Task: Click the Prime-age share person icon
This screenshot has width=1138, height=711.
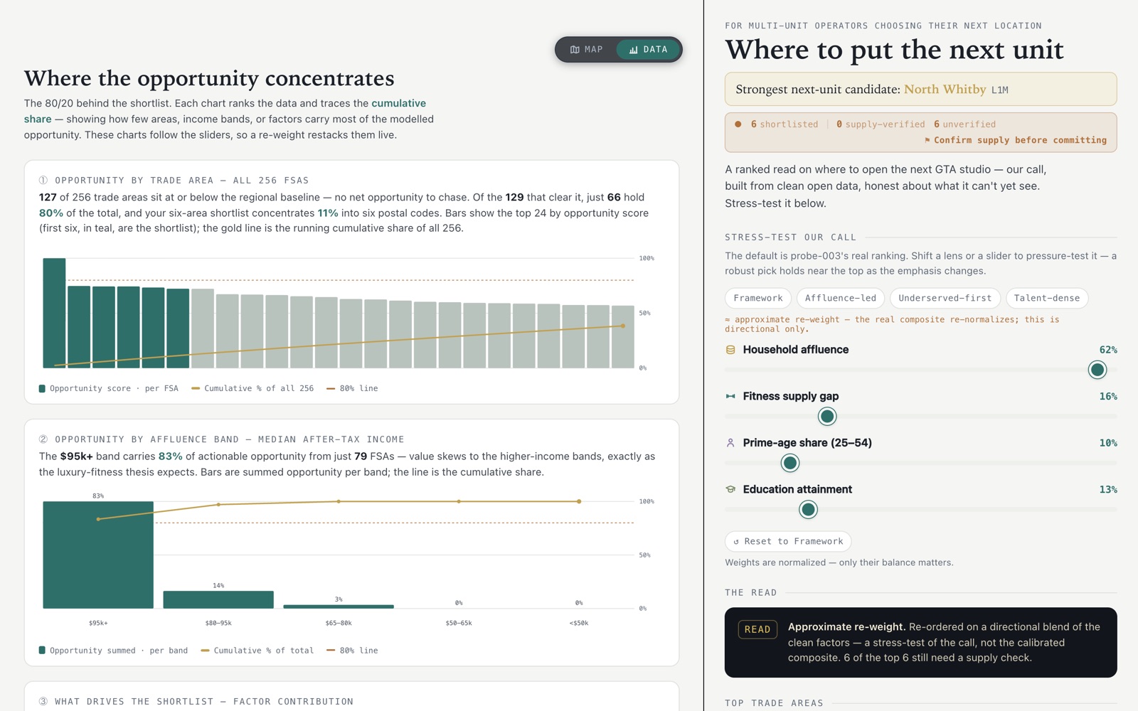Action: pos(730,443)
